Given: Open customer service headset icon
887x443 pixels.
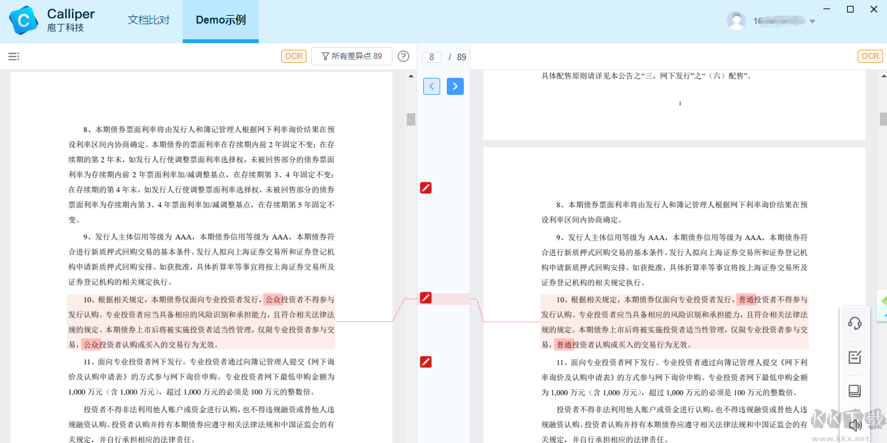Looking at the screenshot, I should point(854,323).
